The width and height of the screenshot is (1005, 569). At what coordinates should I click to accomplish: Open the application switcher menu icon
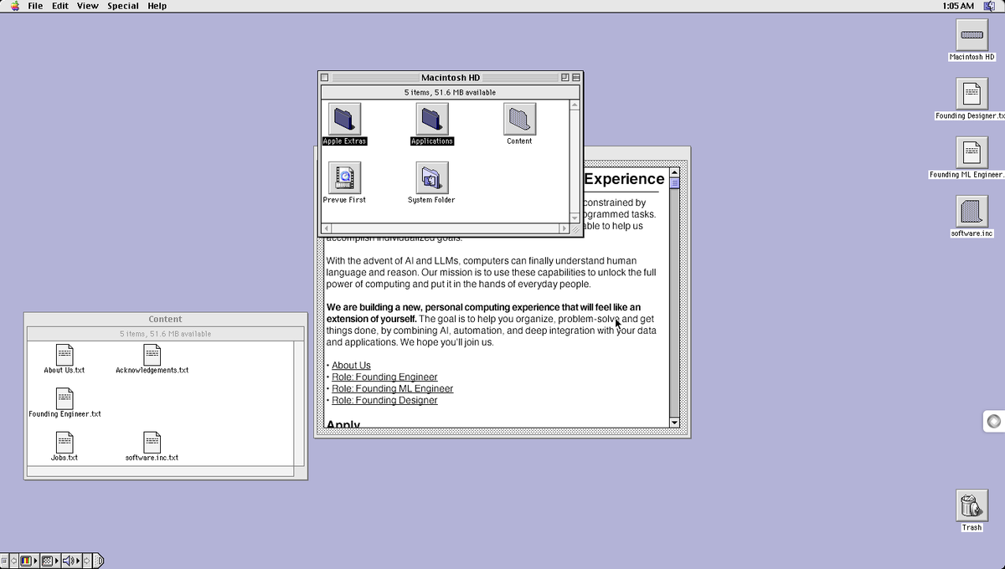(988, 6)
